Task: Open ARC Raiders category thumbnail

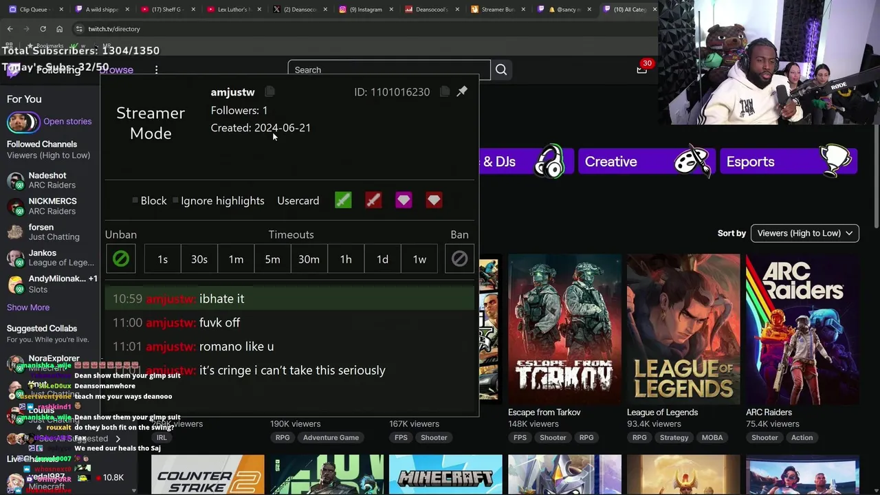Action: 802,329
